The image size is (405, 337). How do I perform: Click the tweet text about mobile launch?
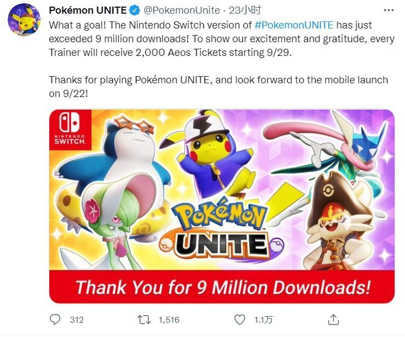pos(218,86)
